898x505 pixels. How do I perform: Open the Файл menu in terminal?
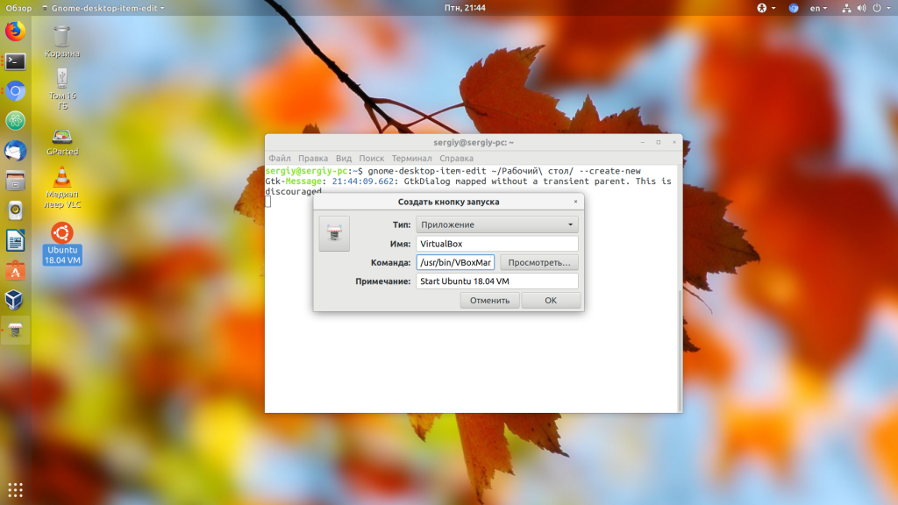(x=280, y=159)
